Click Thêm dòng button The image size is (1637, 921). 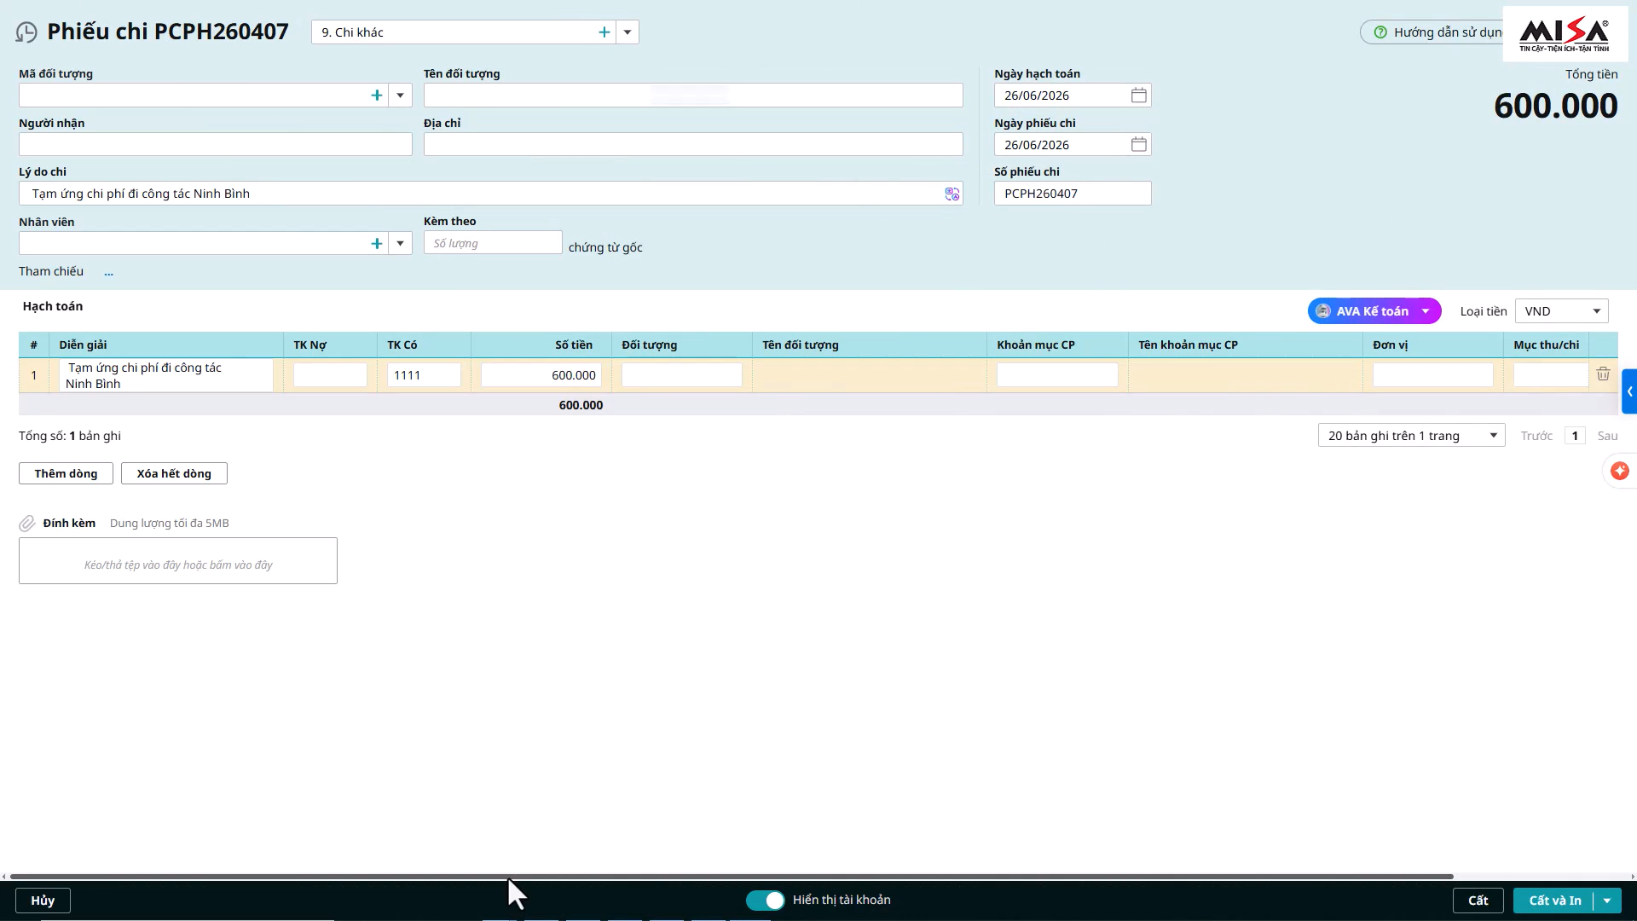pos(67,473)
